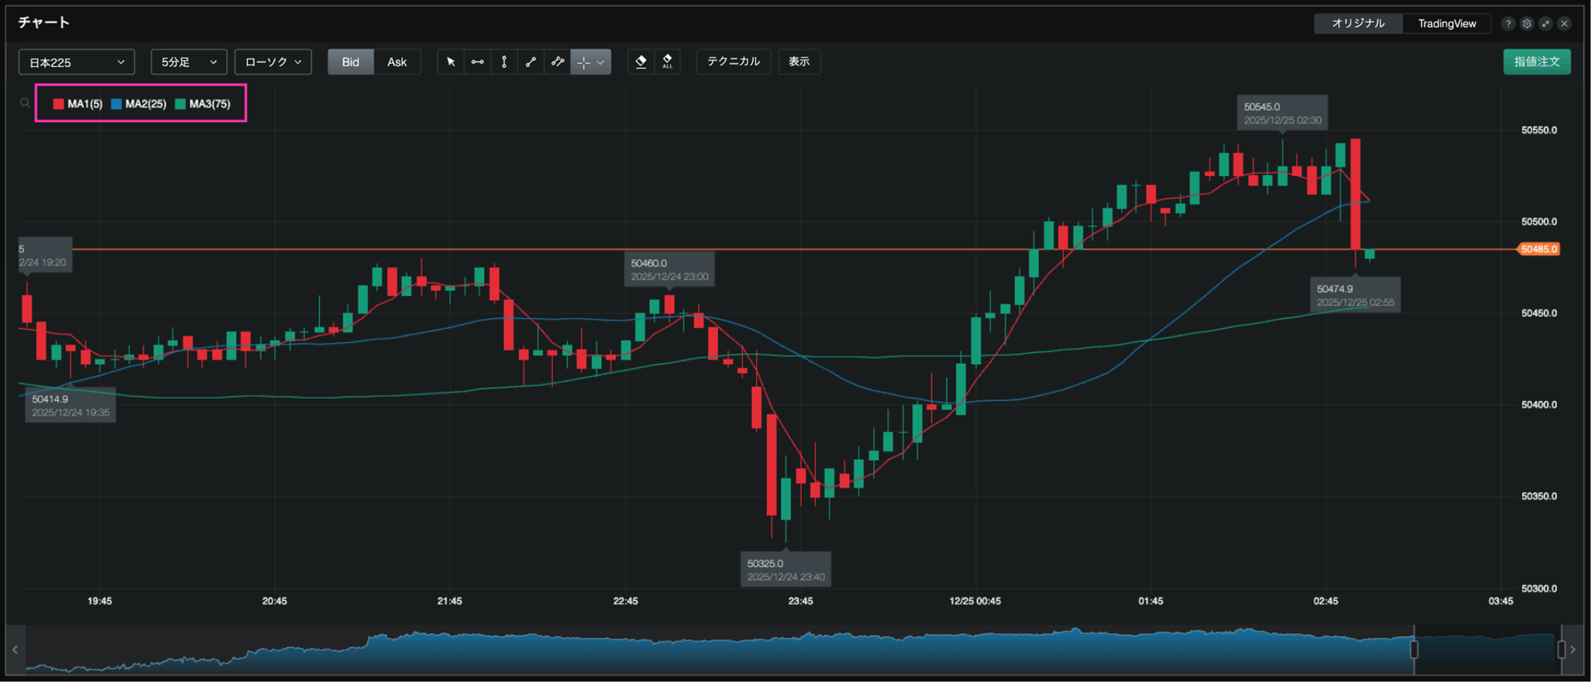Select the vertical line drawing tool
This screenshot has width=1591, height=682.
point(504,62)
